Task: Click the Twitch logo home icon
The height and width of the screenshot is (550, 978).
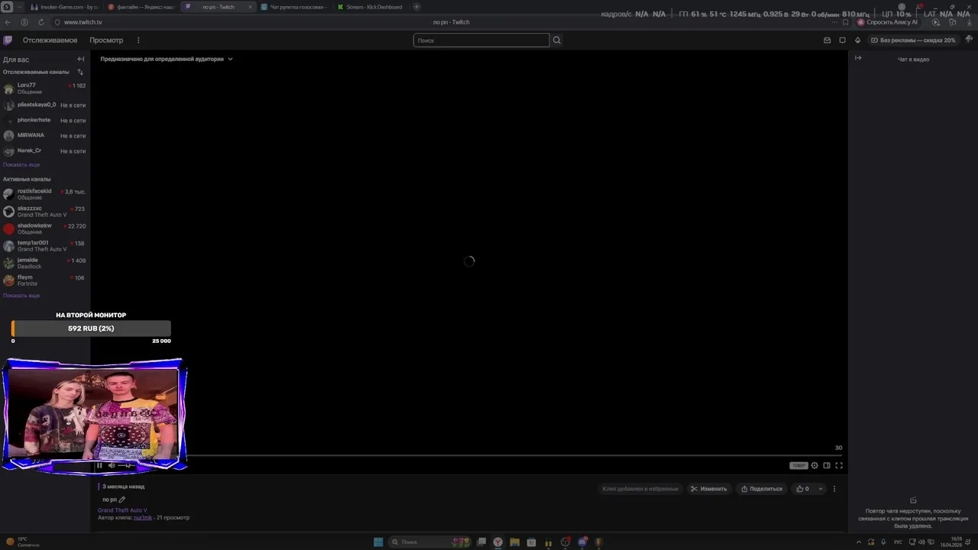Action: click(8, 40)
